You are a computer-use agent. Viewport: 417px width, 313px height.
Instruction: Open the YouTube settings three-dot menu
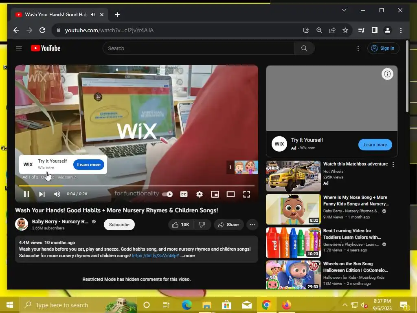(358, 48)
